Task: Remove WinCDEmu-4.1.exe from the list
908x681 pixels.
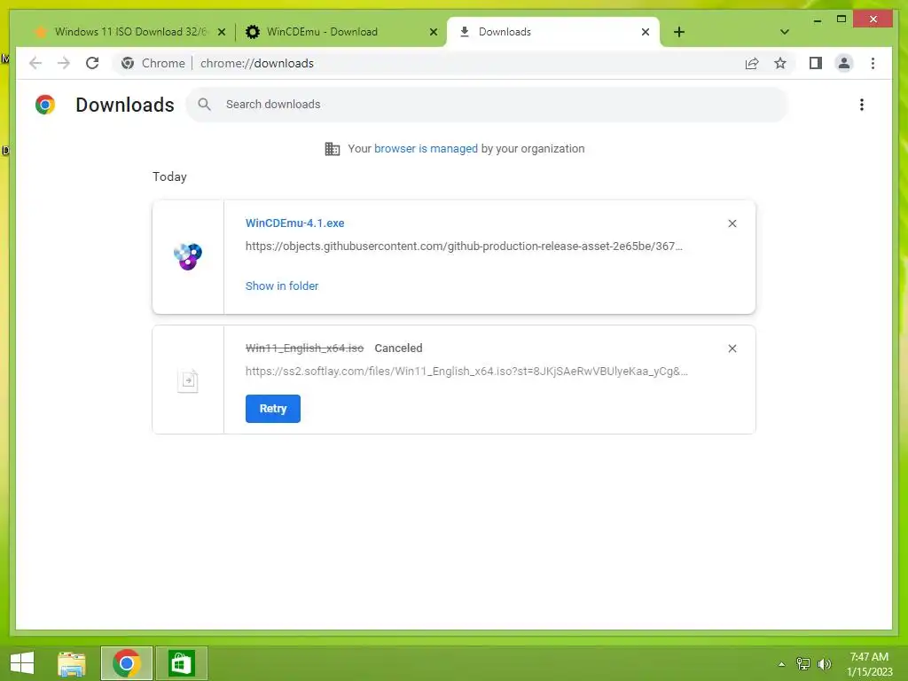Action: [x=732, y=223]
